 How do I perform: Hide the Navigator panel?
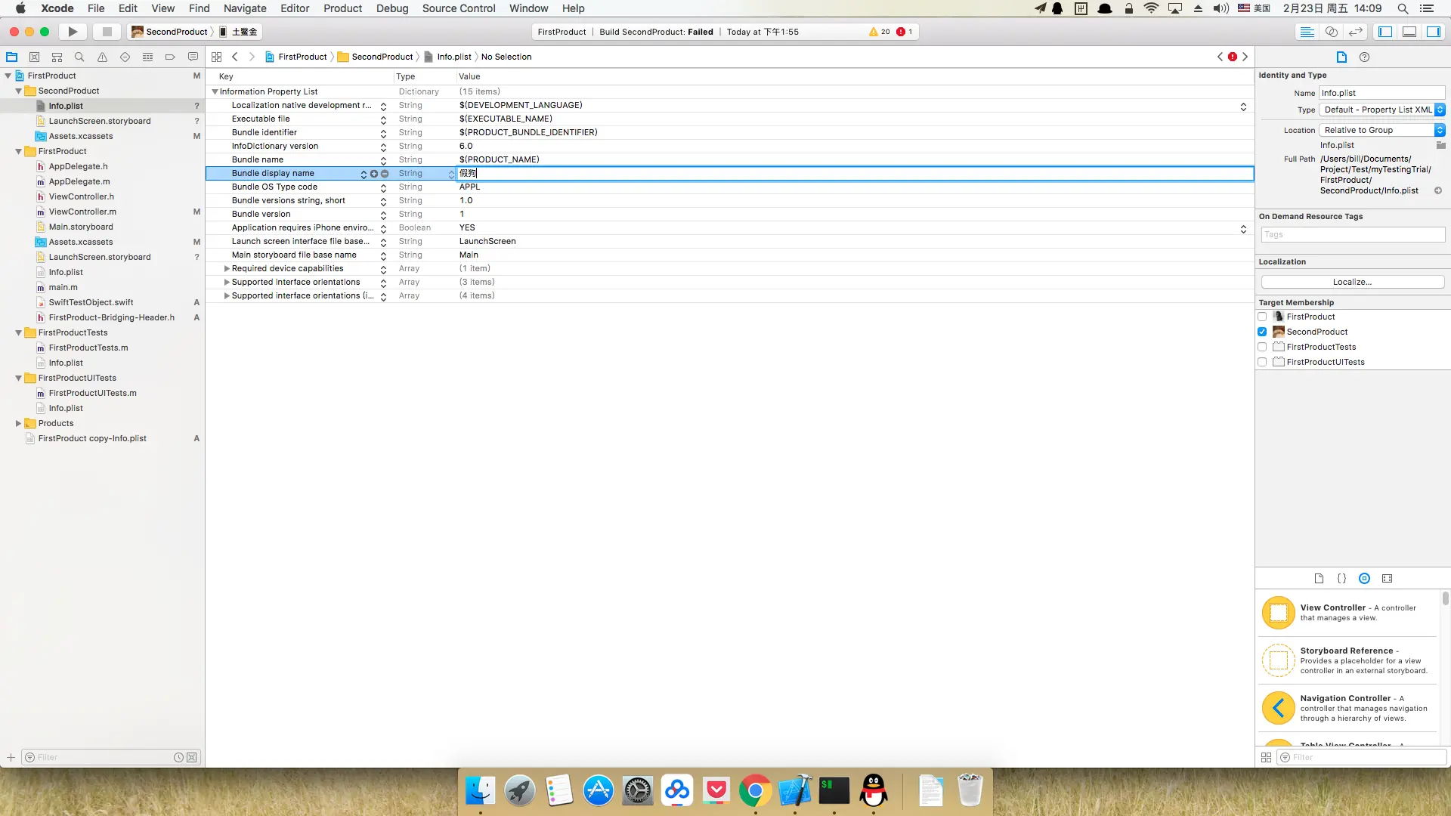[x=1385, y=32]
